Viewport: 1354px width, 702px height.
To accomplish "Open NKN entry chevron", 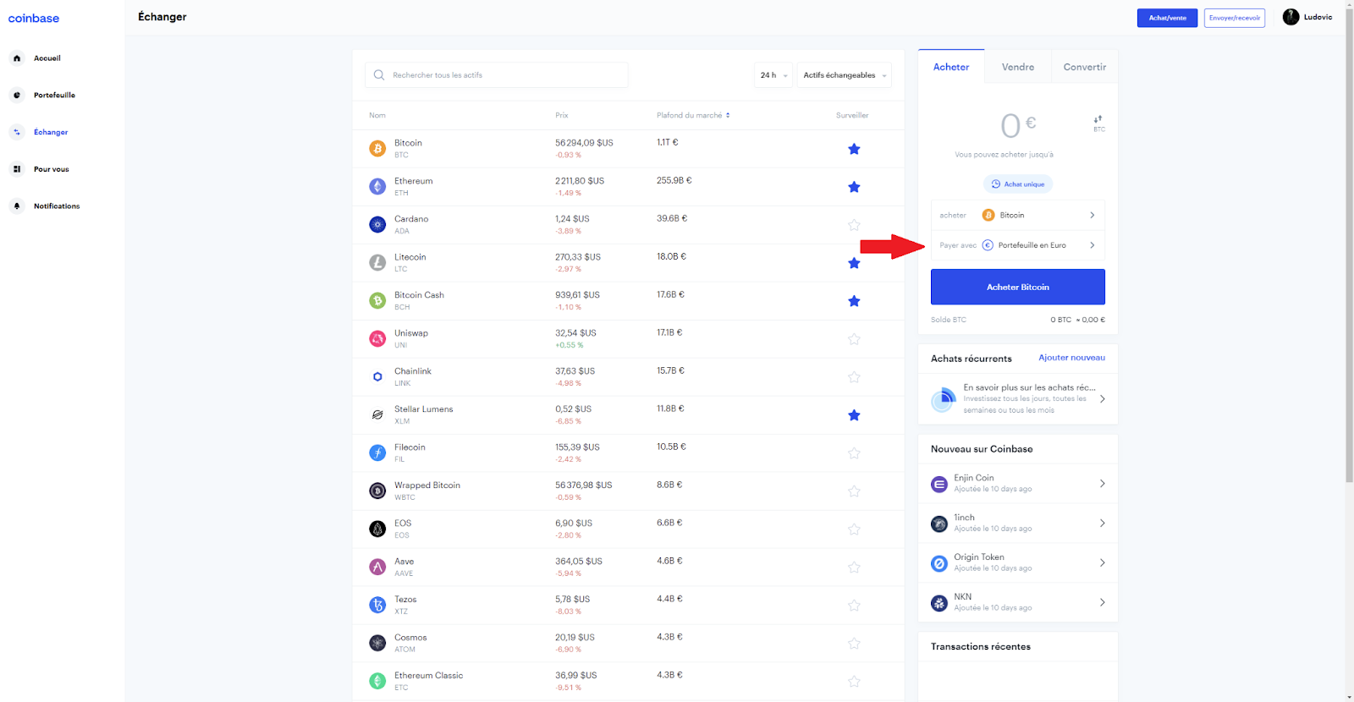I will point(1102,602).
